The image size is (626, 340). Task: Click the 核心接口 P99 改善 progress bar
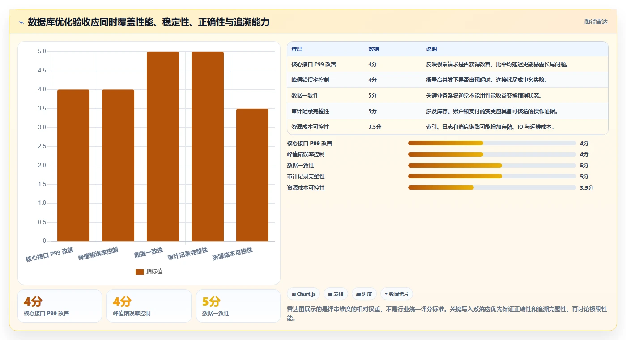pos(492,143)
